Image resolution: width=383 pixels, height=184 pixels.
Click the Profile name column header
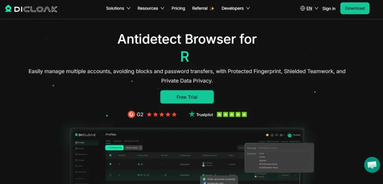coord(143,156)
